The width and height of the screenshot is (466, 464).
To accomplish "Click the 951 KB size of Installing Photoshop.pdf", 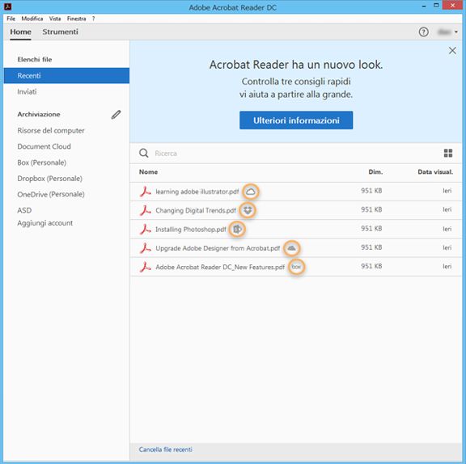I will point(371,229).
